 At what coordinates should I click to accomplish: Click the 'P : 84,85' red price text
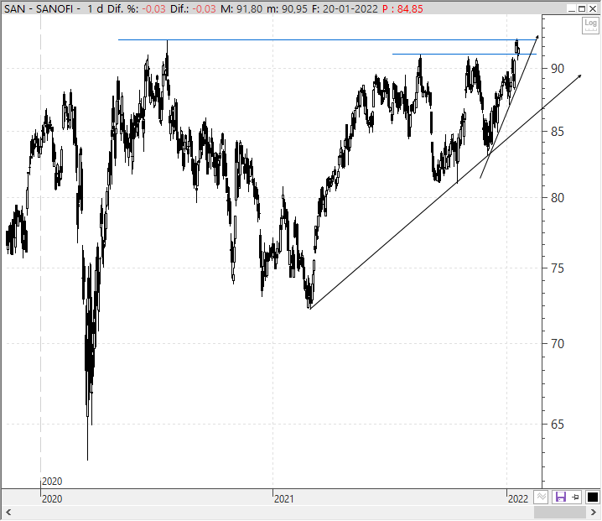click(x=402, y=8)
